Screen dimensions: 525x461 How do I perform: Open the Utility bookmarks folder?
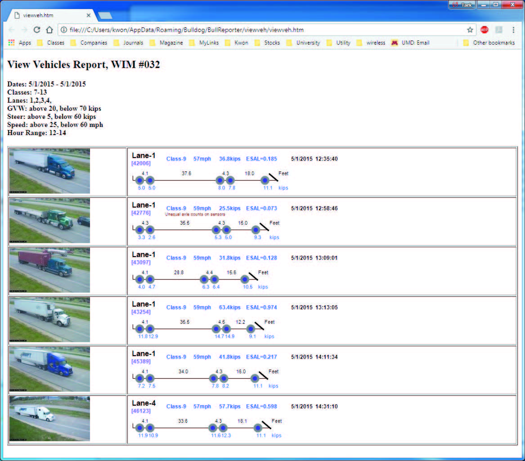click(x=343, y=42)
